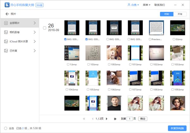Open the 菜单 dropdown menu

tap(147, 5)
